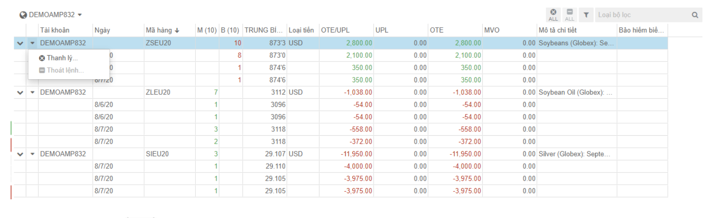Open action dropdown for ZLEU20 row
Viewport: 710px width, 218px height.
click(32, 93)
